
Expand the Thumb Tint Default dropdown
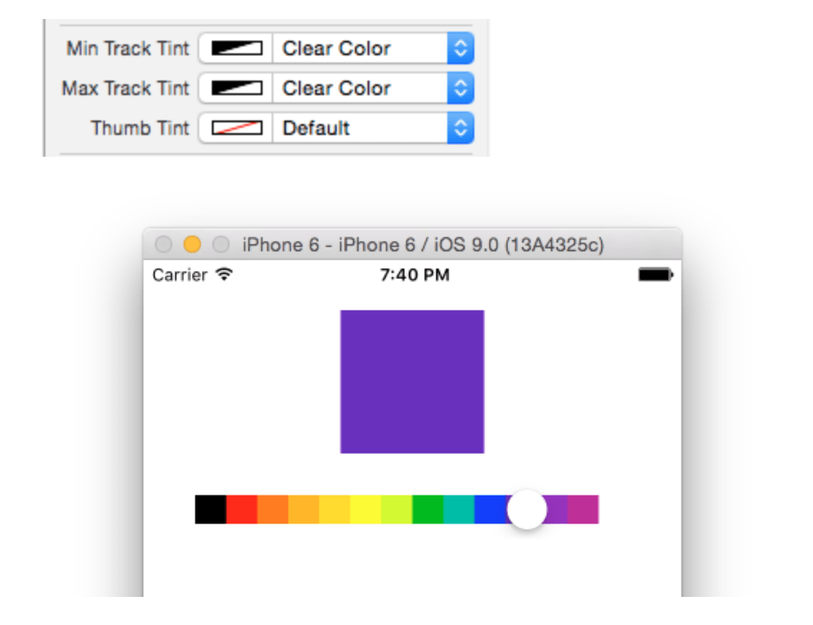click(461, 129)
